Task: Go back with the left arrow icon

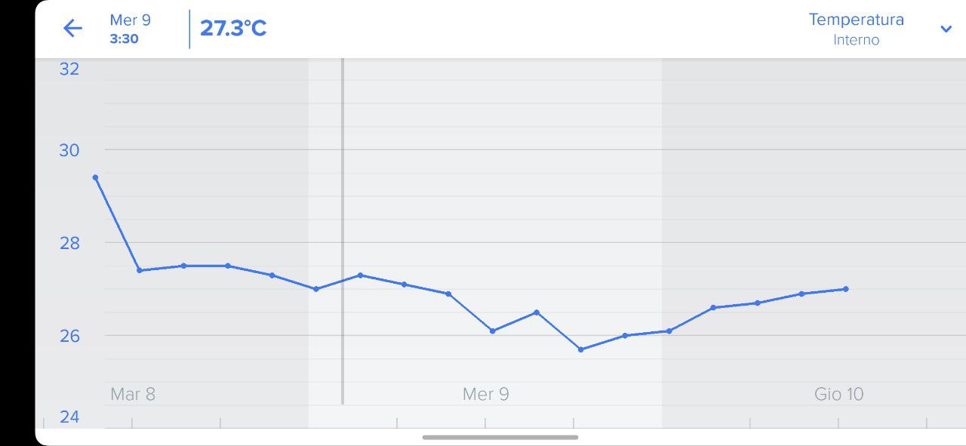Action: click(72, 29)
